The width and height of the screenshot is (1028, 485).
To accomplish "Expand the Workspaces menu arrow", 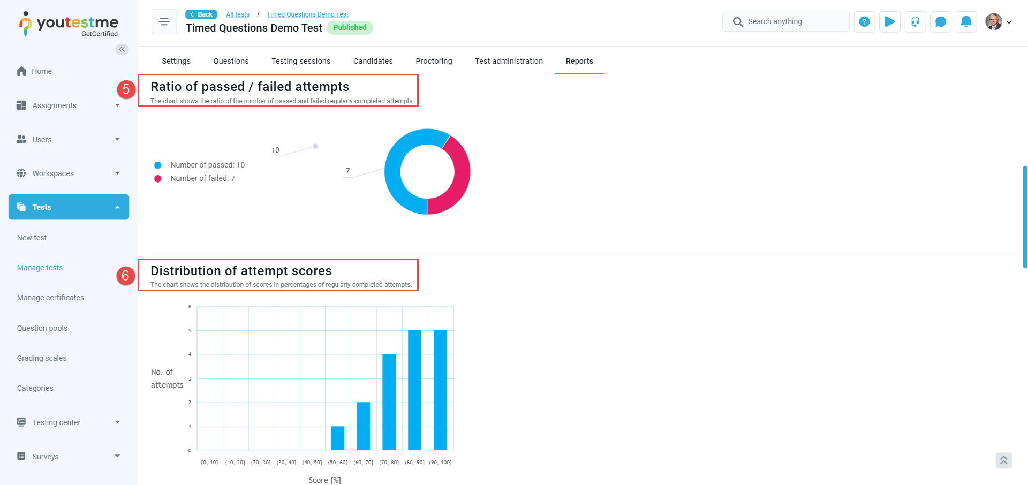I will click(117, 173).
